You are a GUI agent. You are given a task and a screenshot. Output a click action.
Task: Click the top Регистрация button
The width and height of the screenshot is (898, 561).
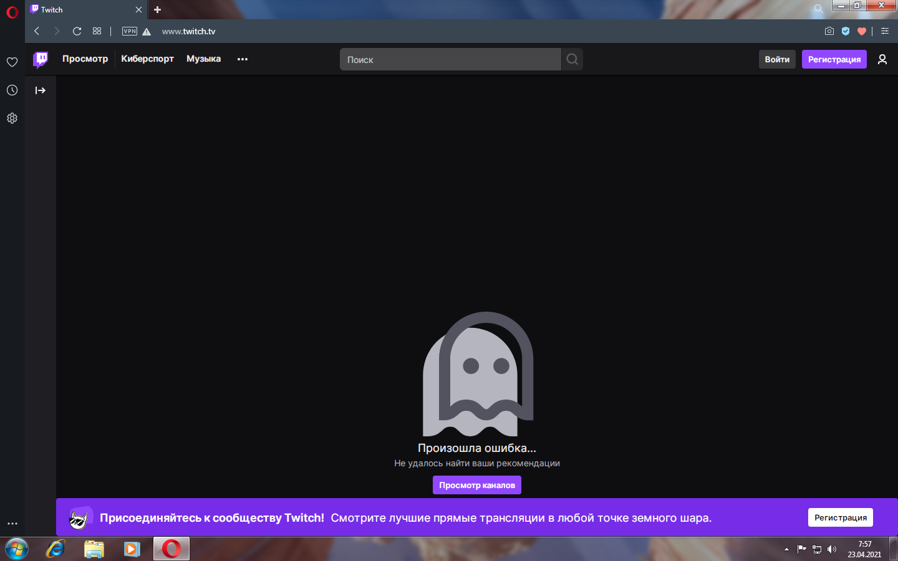point(834,59)
